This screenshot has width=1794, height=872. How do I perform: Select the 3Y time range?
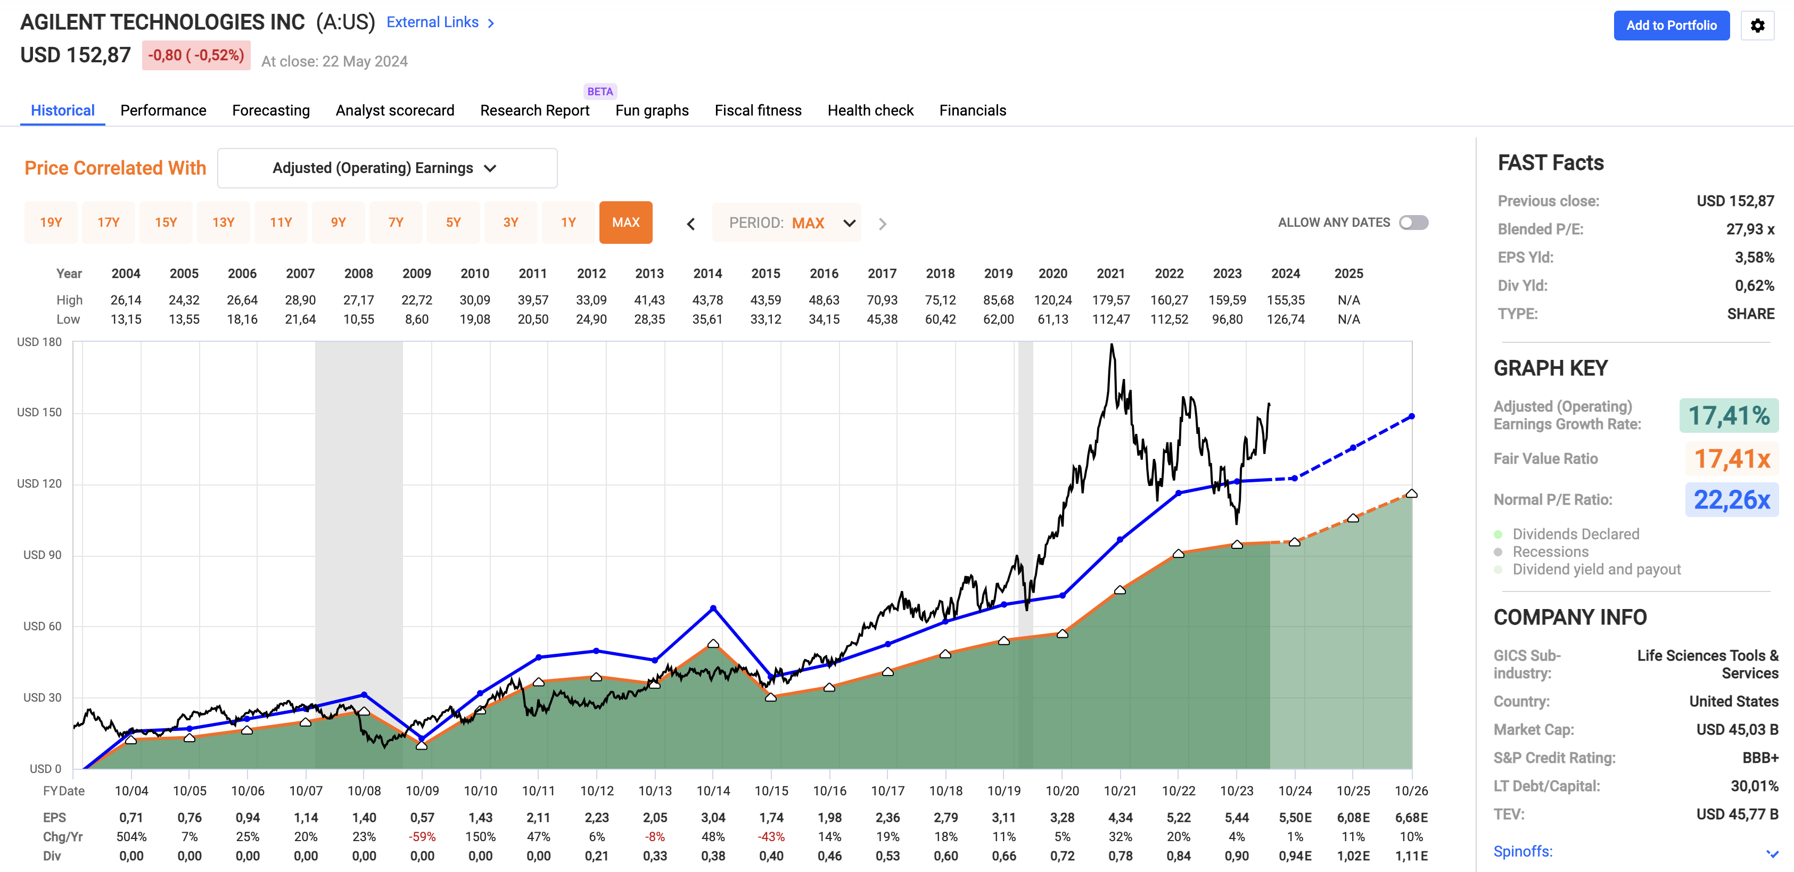pyautogui.click(x=511, y=222)
